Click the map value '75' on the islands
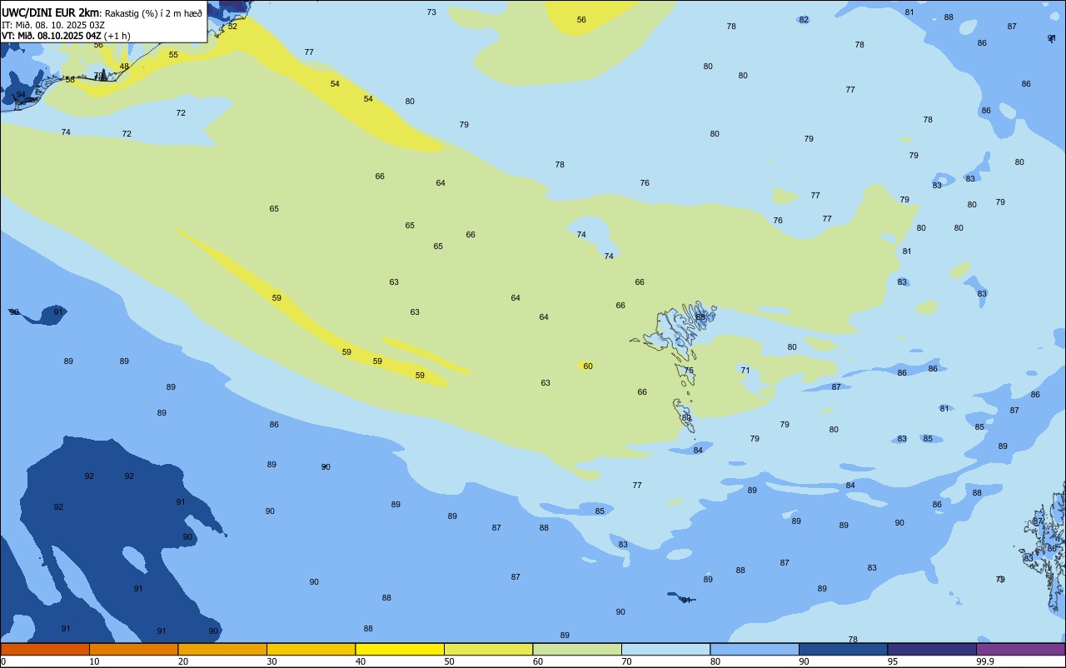 (689, 371)
